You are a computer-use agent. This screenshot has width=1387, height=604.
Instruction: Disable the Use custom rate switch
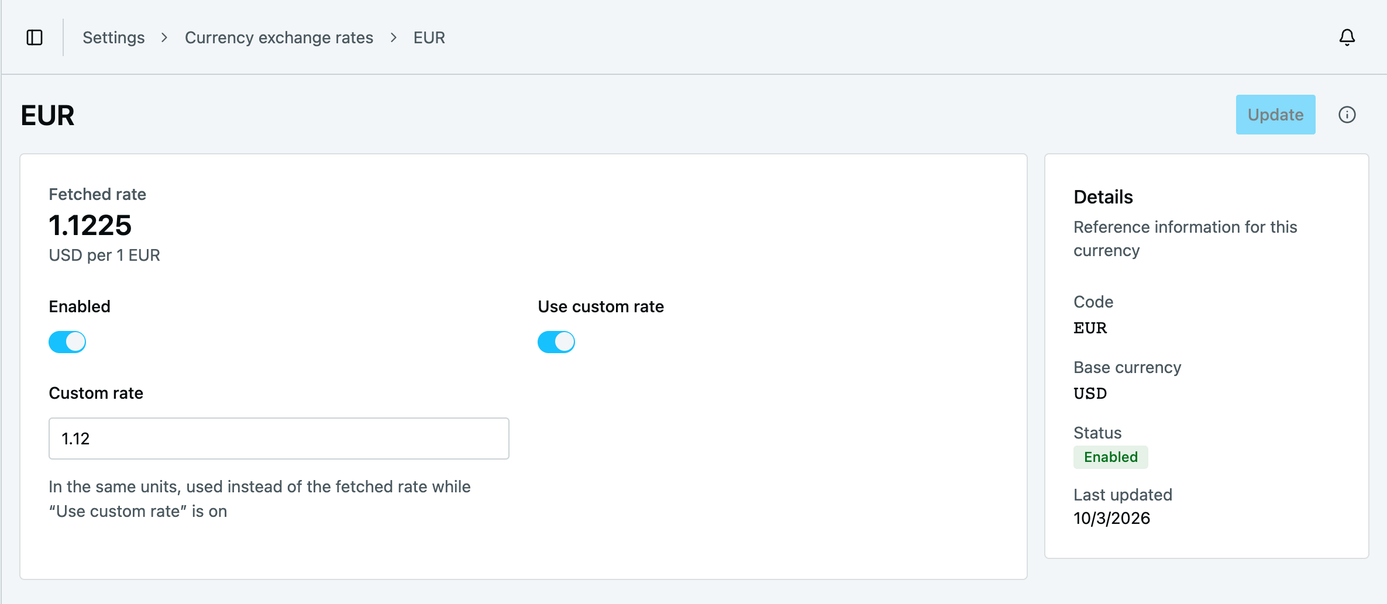pyautogui.click(x=556, y=342)
